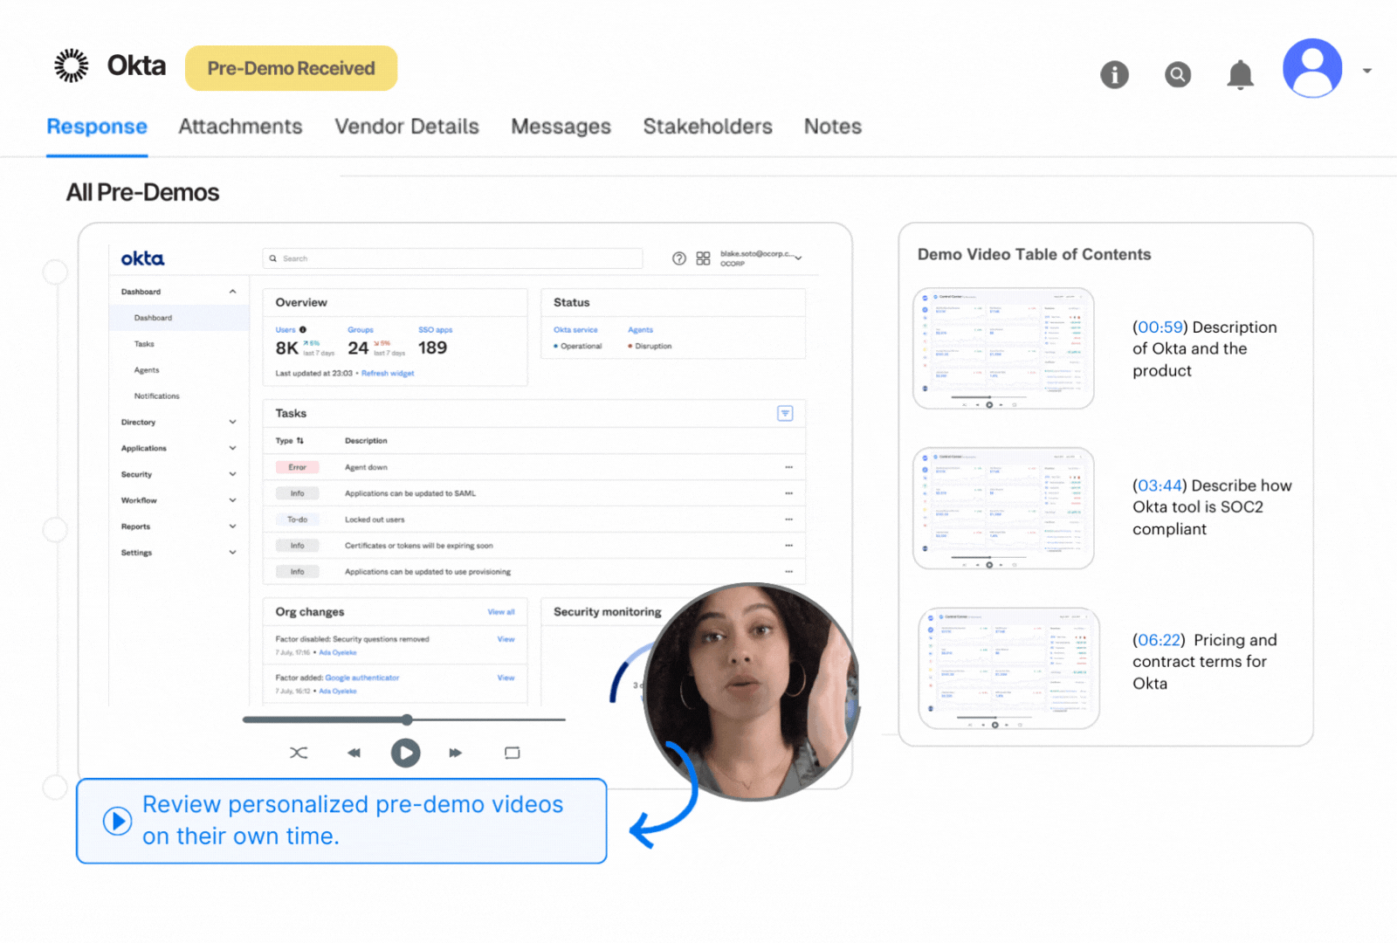
Task: Fast-forward the demo video
Action: (455, 753)
